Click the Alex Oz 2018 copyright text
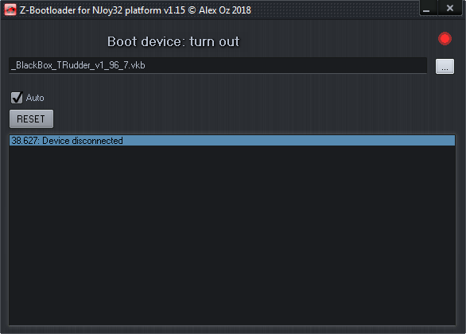The width and height of the screenshot is (466, 334). click(x=225, y=10)
